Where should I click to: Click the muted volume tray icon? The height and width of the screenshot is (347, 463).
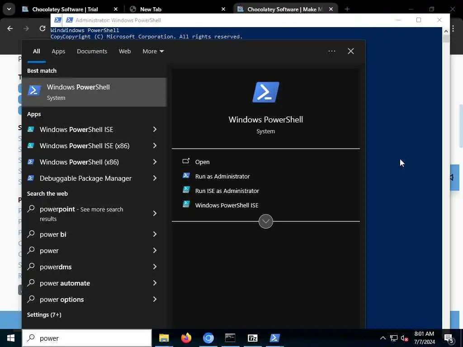pos(404,338)
